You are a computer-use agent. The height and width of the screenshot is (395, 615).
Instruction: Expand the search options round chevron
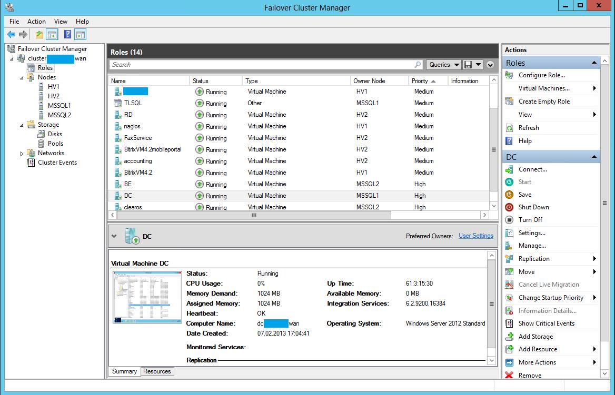point(490,65)
